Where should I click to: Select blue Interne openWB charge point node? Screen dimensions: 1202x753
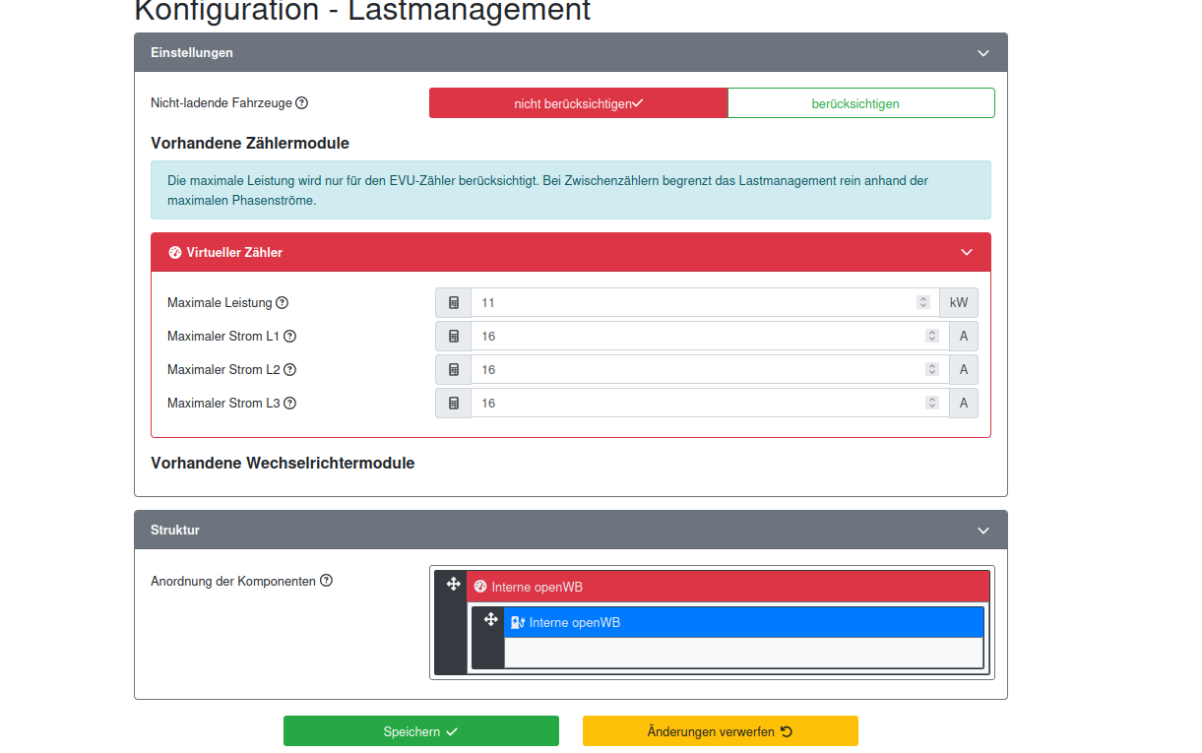(743, 622)
